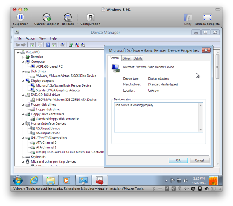
Task: Select ATA Channel 1
Action: click(46, 147)
